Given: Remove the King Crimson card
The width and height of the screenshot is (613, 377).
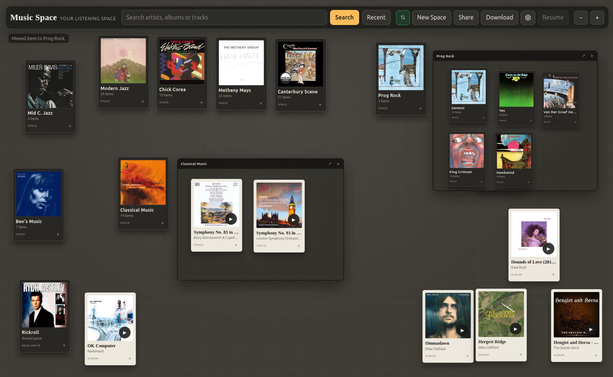Looking at the screenshot, I should click(481, 182).
